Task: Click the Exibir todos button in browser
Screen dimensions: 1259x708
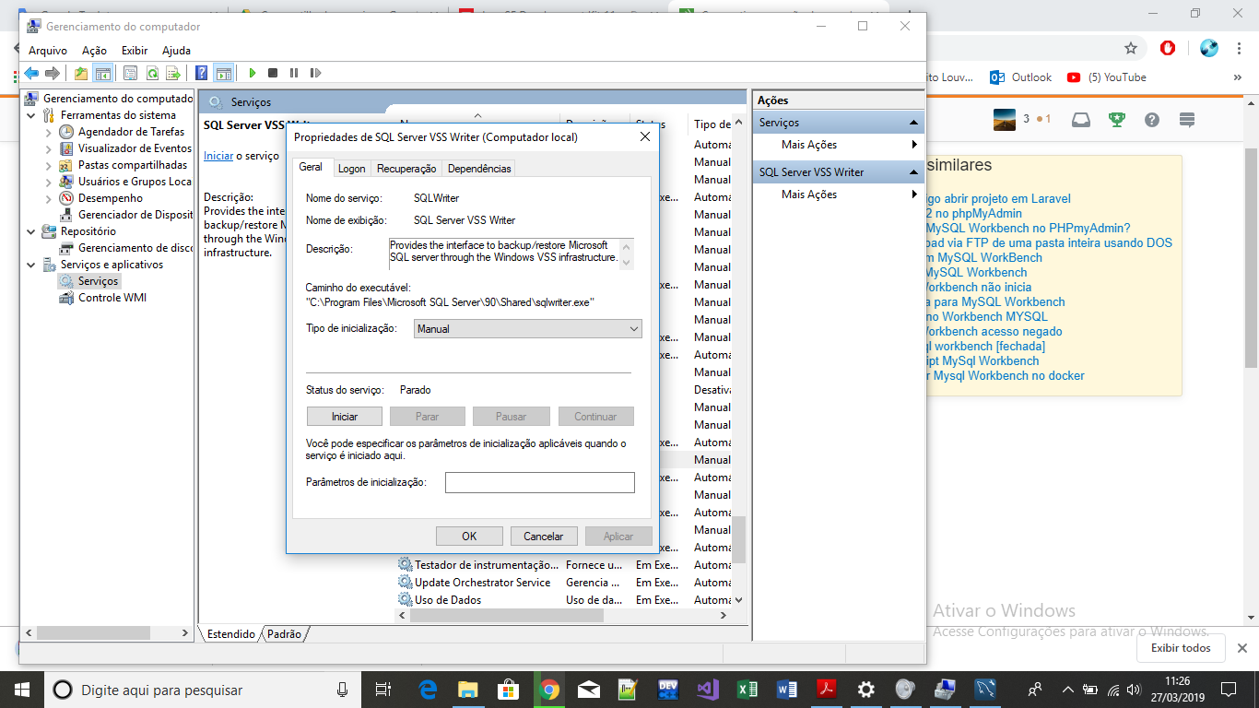Action: point(1182,648)
